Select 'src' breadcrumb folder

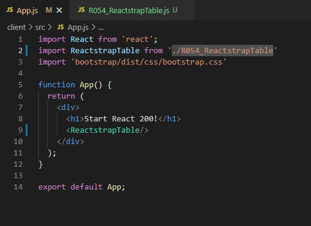tap(40, 28)
